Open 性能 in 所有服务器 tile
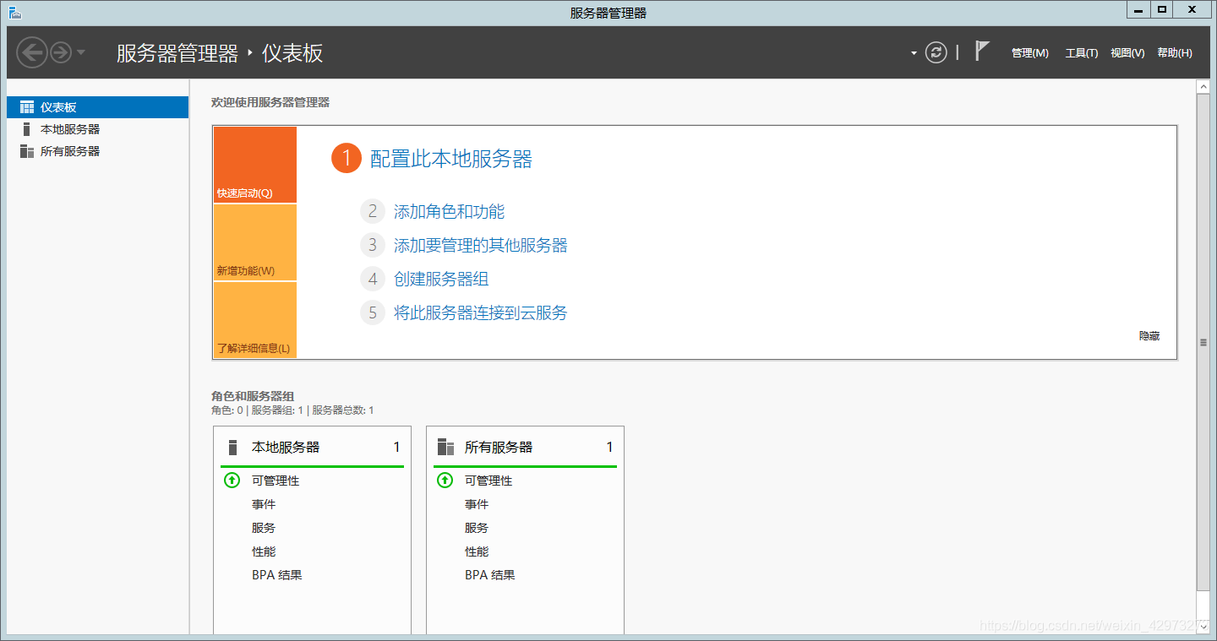 point(477,551)
